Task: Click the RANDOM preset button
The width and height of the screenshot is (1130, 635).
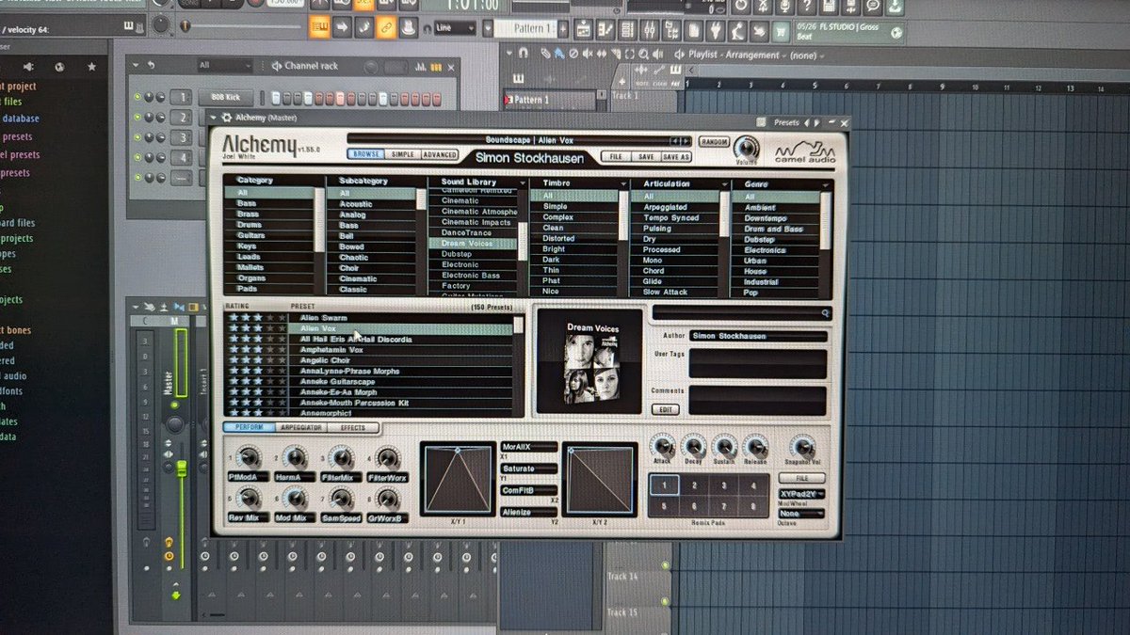Action: pyautogui.click(x=715, y=139)
